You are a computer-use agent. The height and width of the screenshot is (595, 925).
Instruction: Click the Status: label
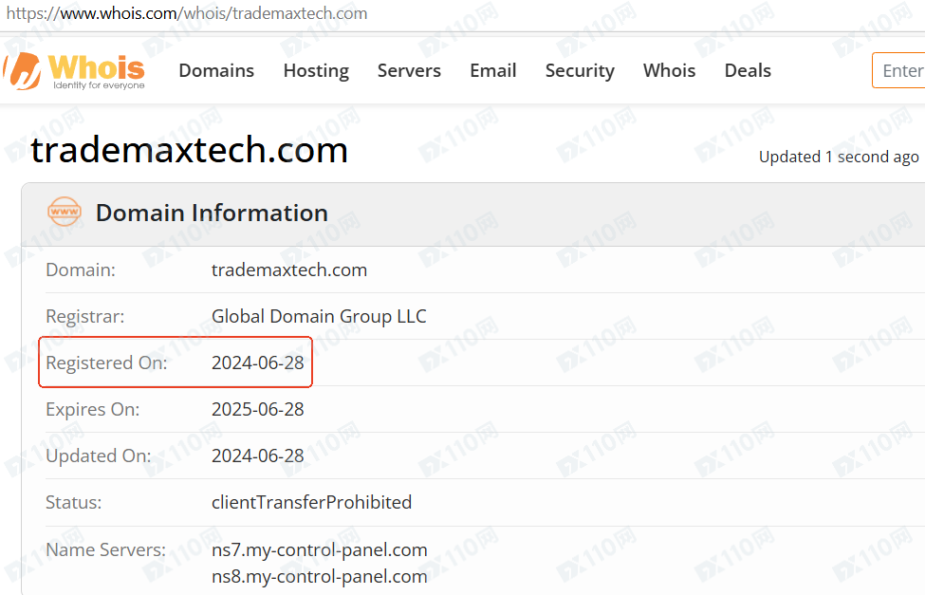point(74,502)
